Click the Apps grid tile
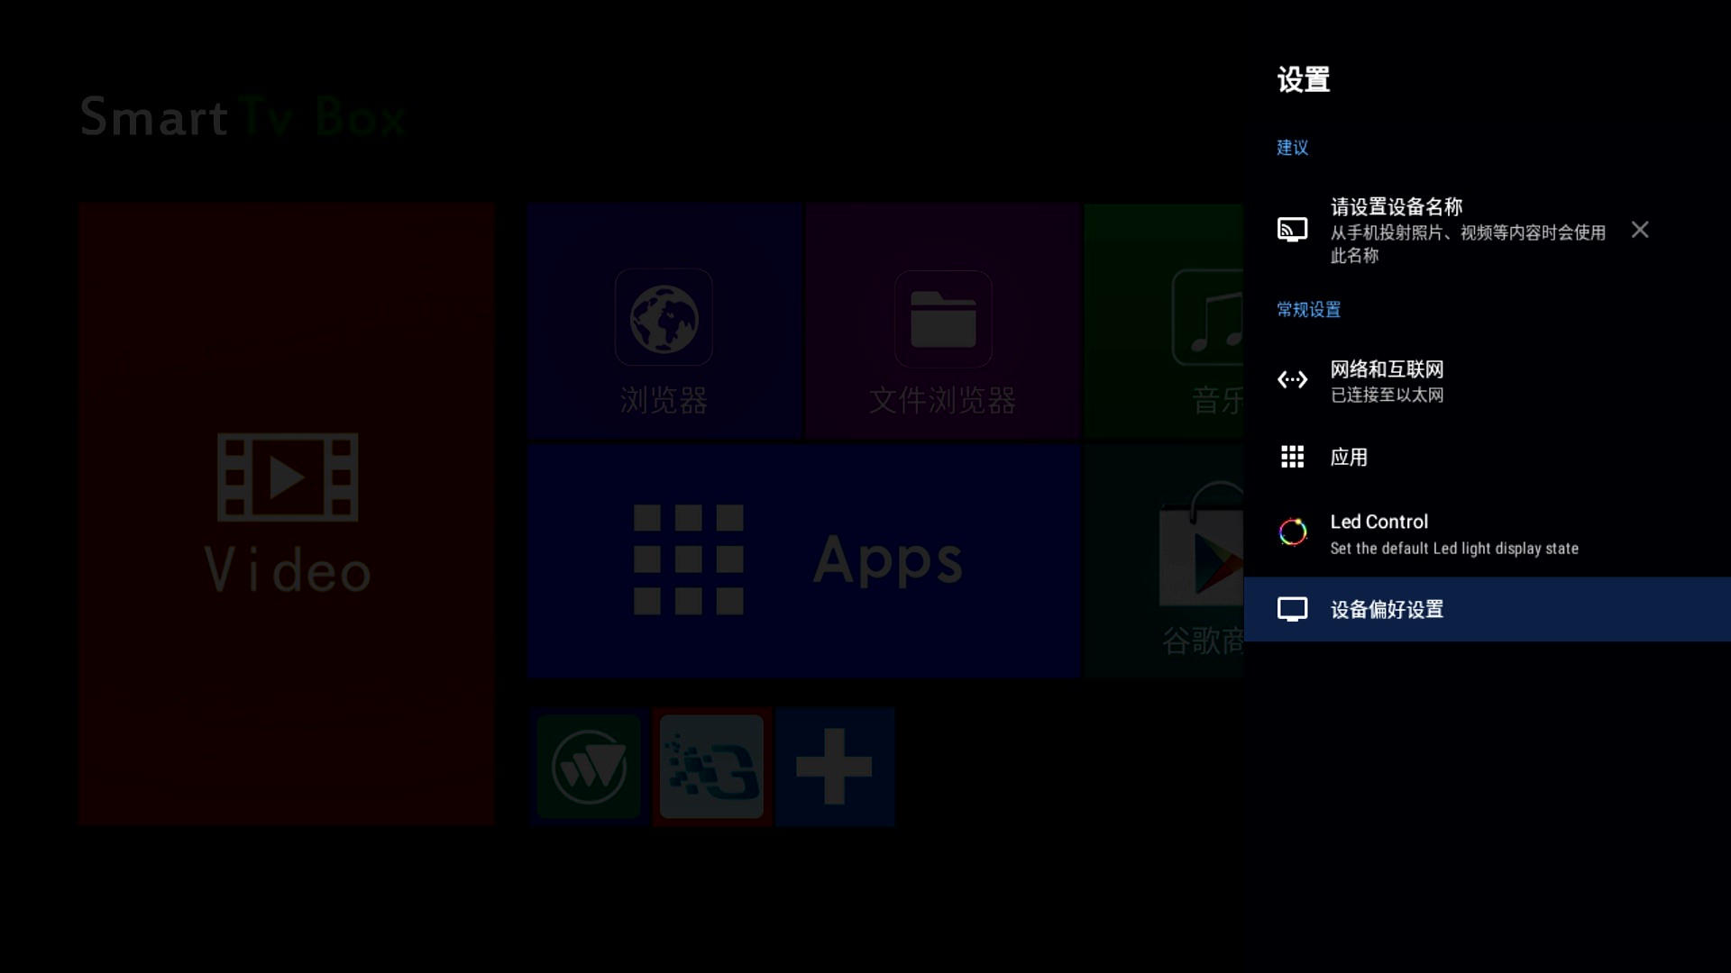This screenshot has height=973, width=1731. coord(802,560)
